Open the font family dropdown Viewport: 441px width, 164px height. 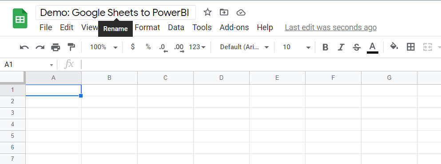(244, 47)
